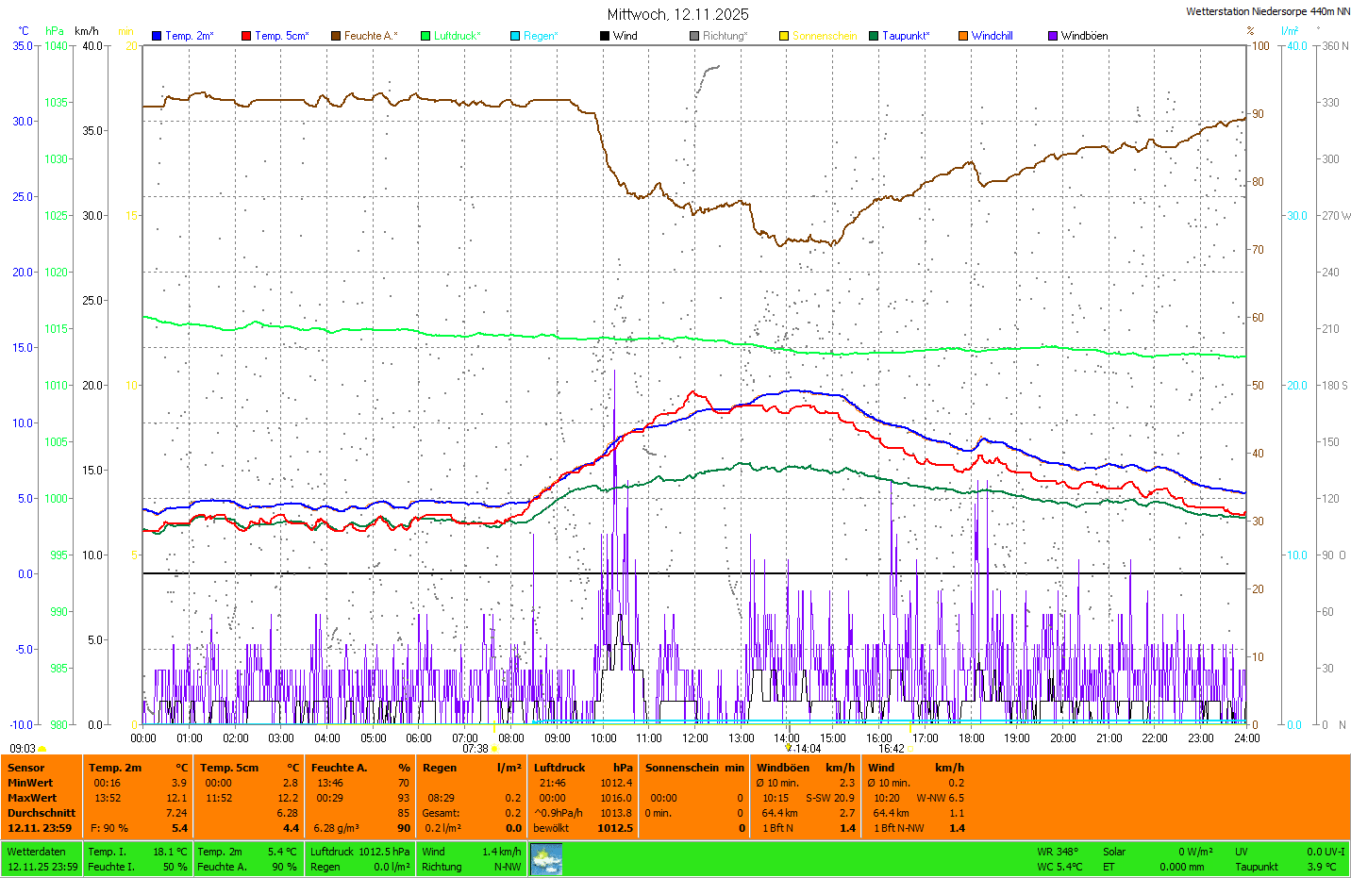Click the 12:00 tick on the time axis
The width and height of the screenshot is (1351, 878).
click(695, 737)
